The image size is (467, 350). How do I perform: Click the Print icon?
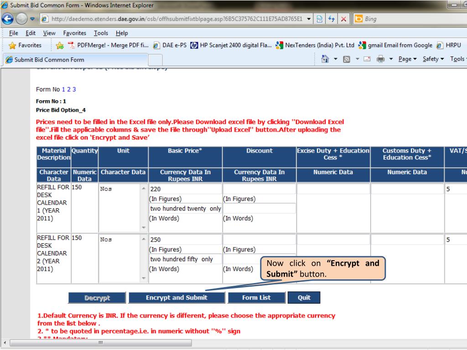380,59
